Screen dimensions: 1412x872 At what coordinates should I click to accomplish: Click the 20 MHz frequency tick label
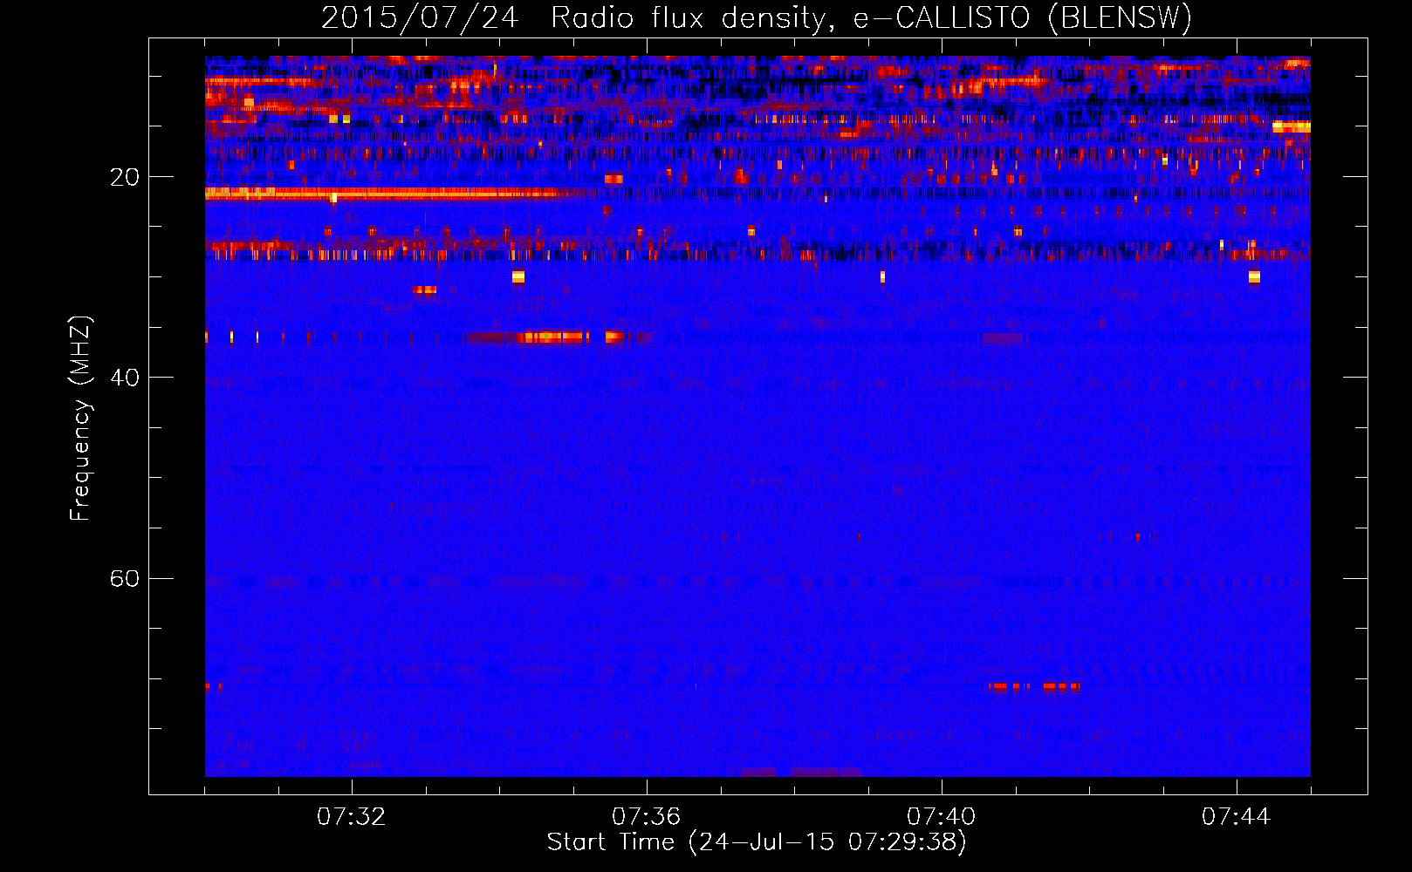(x=124, y=178)
